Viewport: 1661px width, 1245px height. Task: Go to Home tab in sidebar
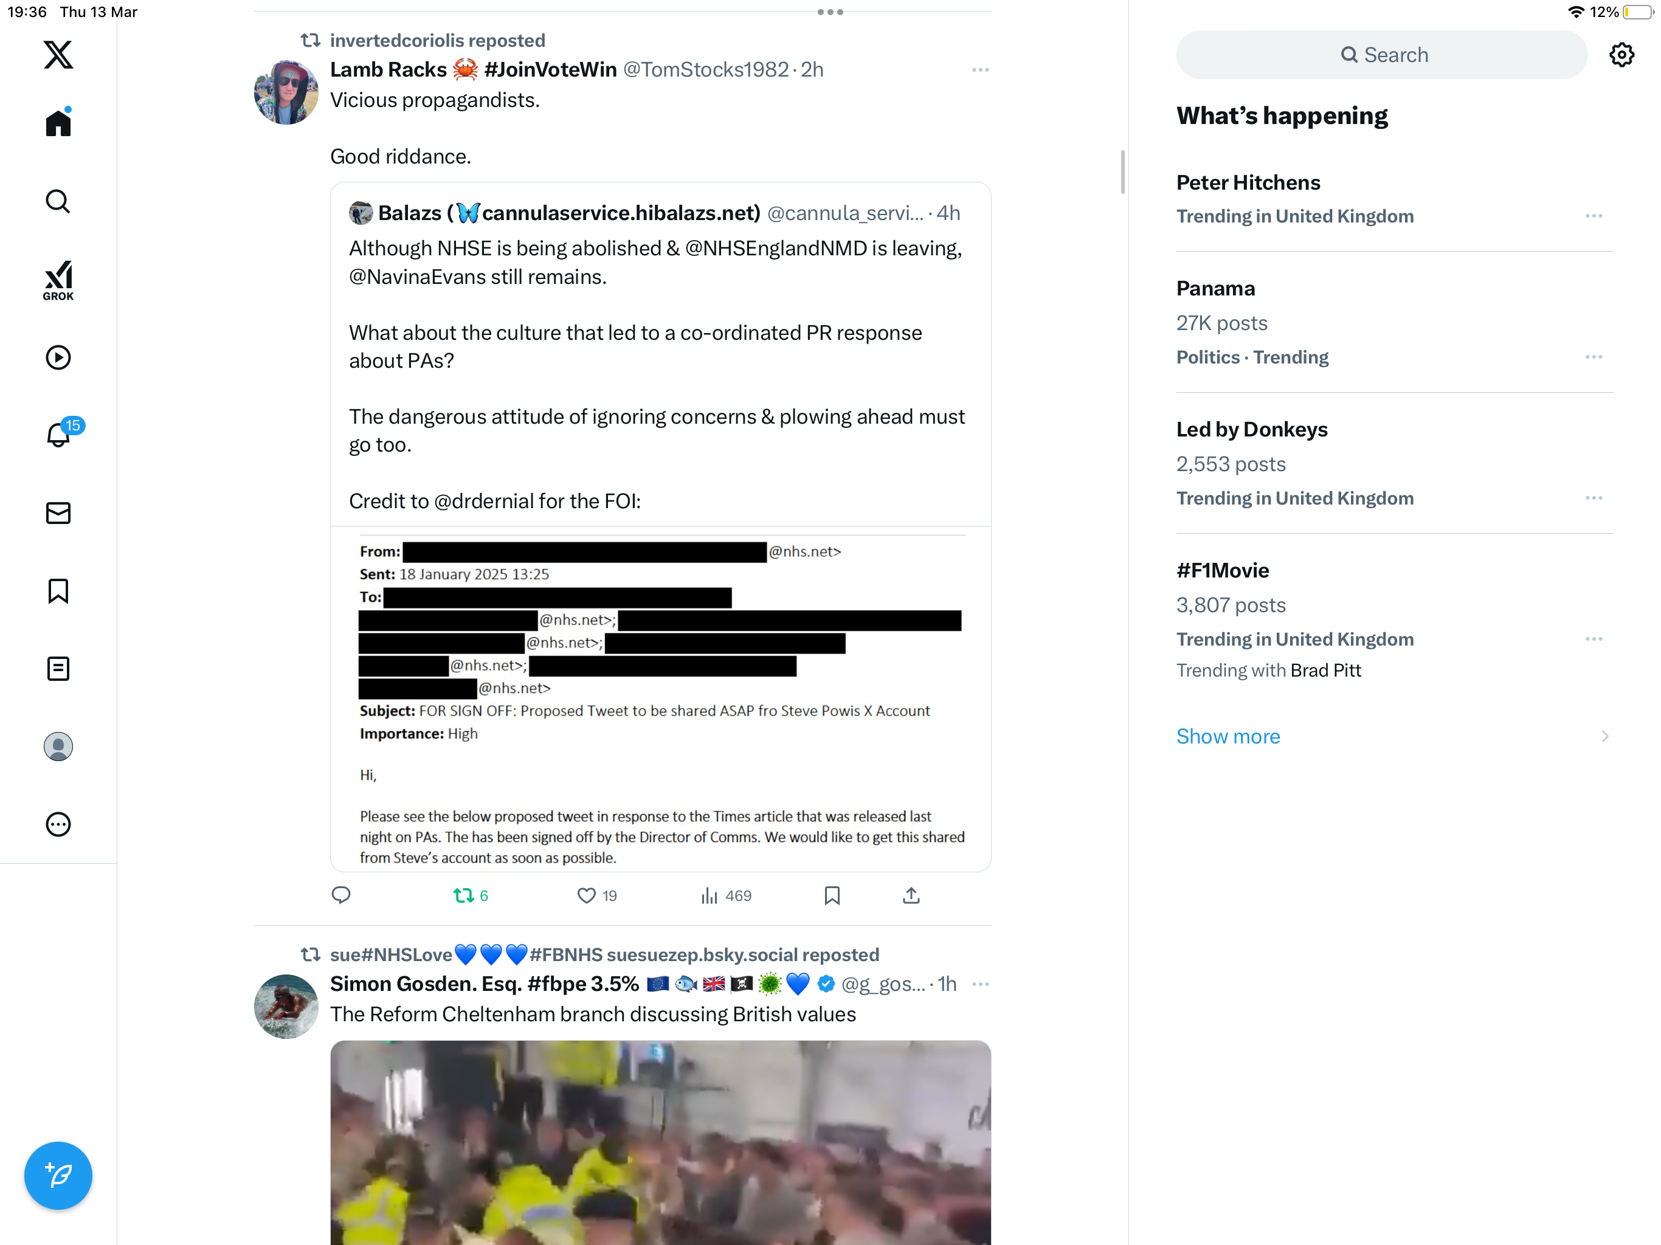click(58, 122)
